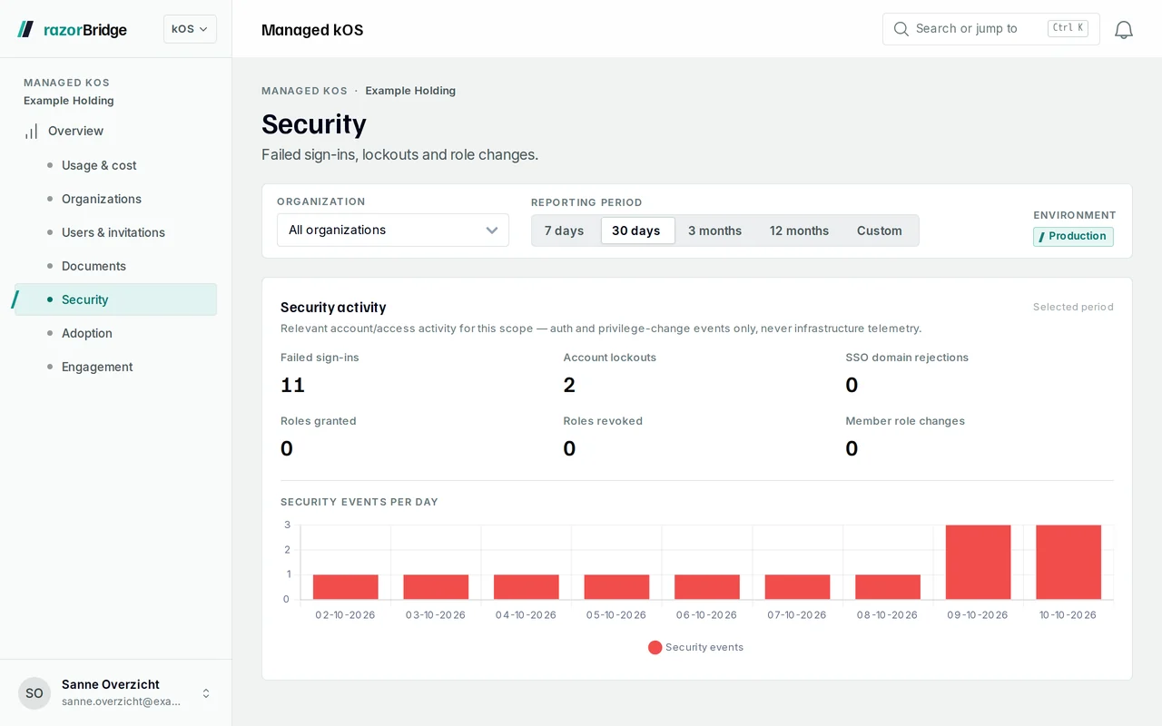Select Security in the sidebar

[116, 299]
